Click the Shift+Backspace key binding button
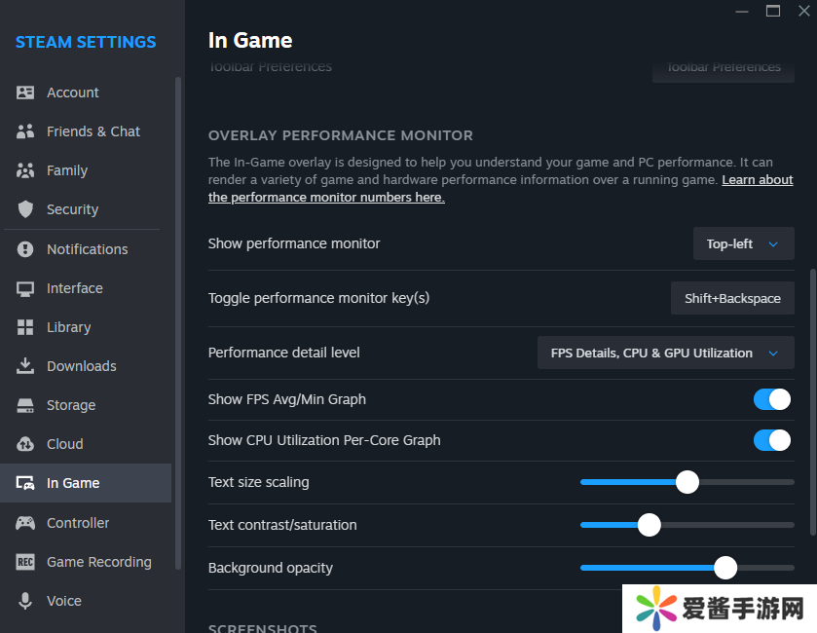 (732, 299)
